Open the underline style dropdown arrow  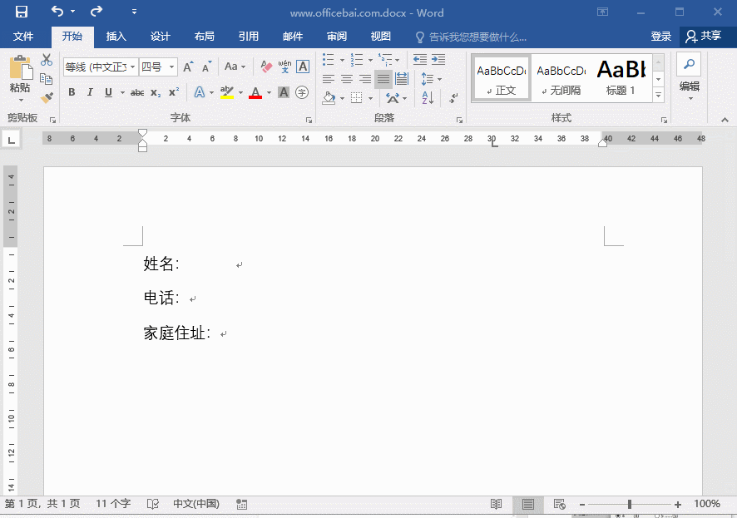click(122, 92)
